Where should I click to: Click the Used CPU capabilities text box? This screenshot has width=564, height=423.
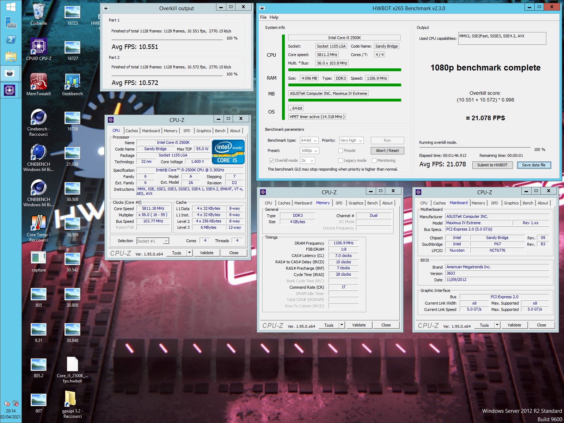502,38
